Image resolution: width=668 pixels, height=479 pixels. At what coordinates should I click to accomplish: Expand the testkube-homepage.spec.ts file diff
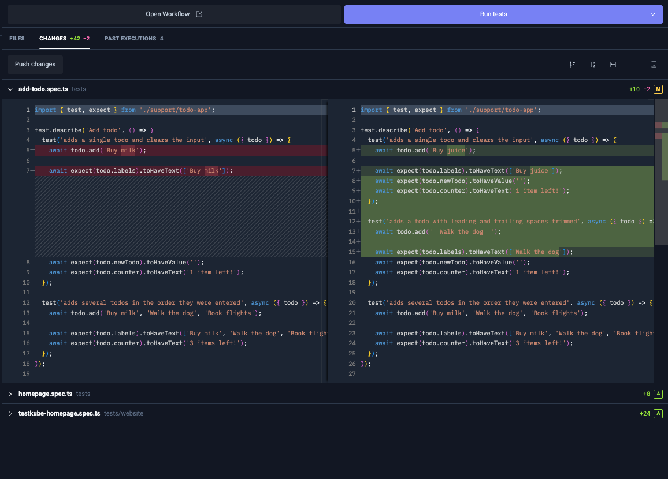coord(10,413)
